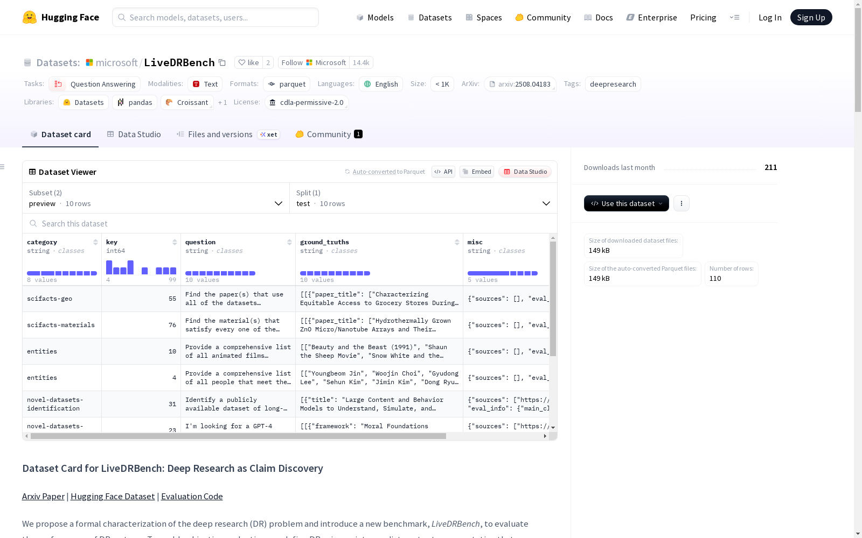Click the like count 2
This screenshot has width=862, height=538.
(268, 62)
